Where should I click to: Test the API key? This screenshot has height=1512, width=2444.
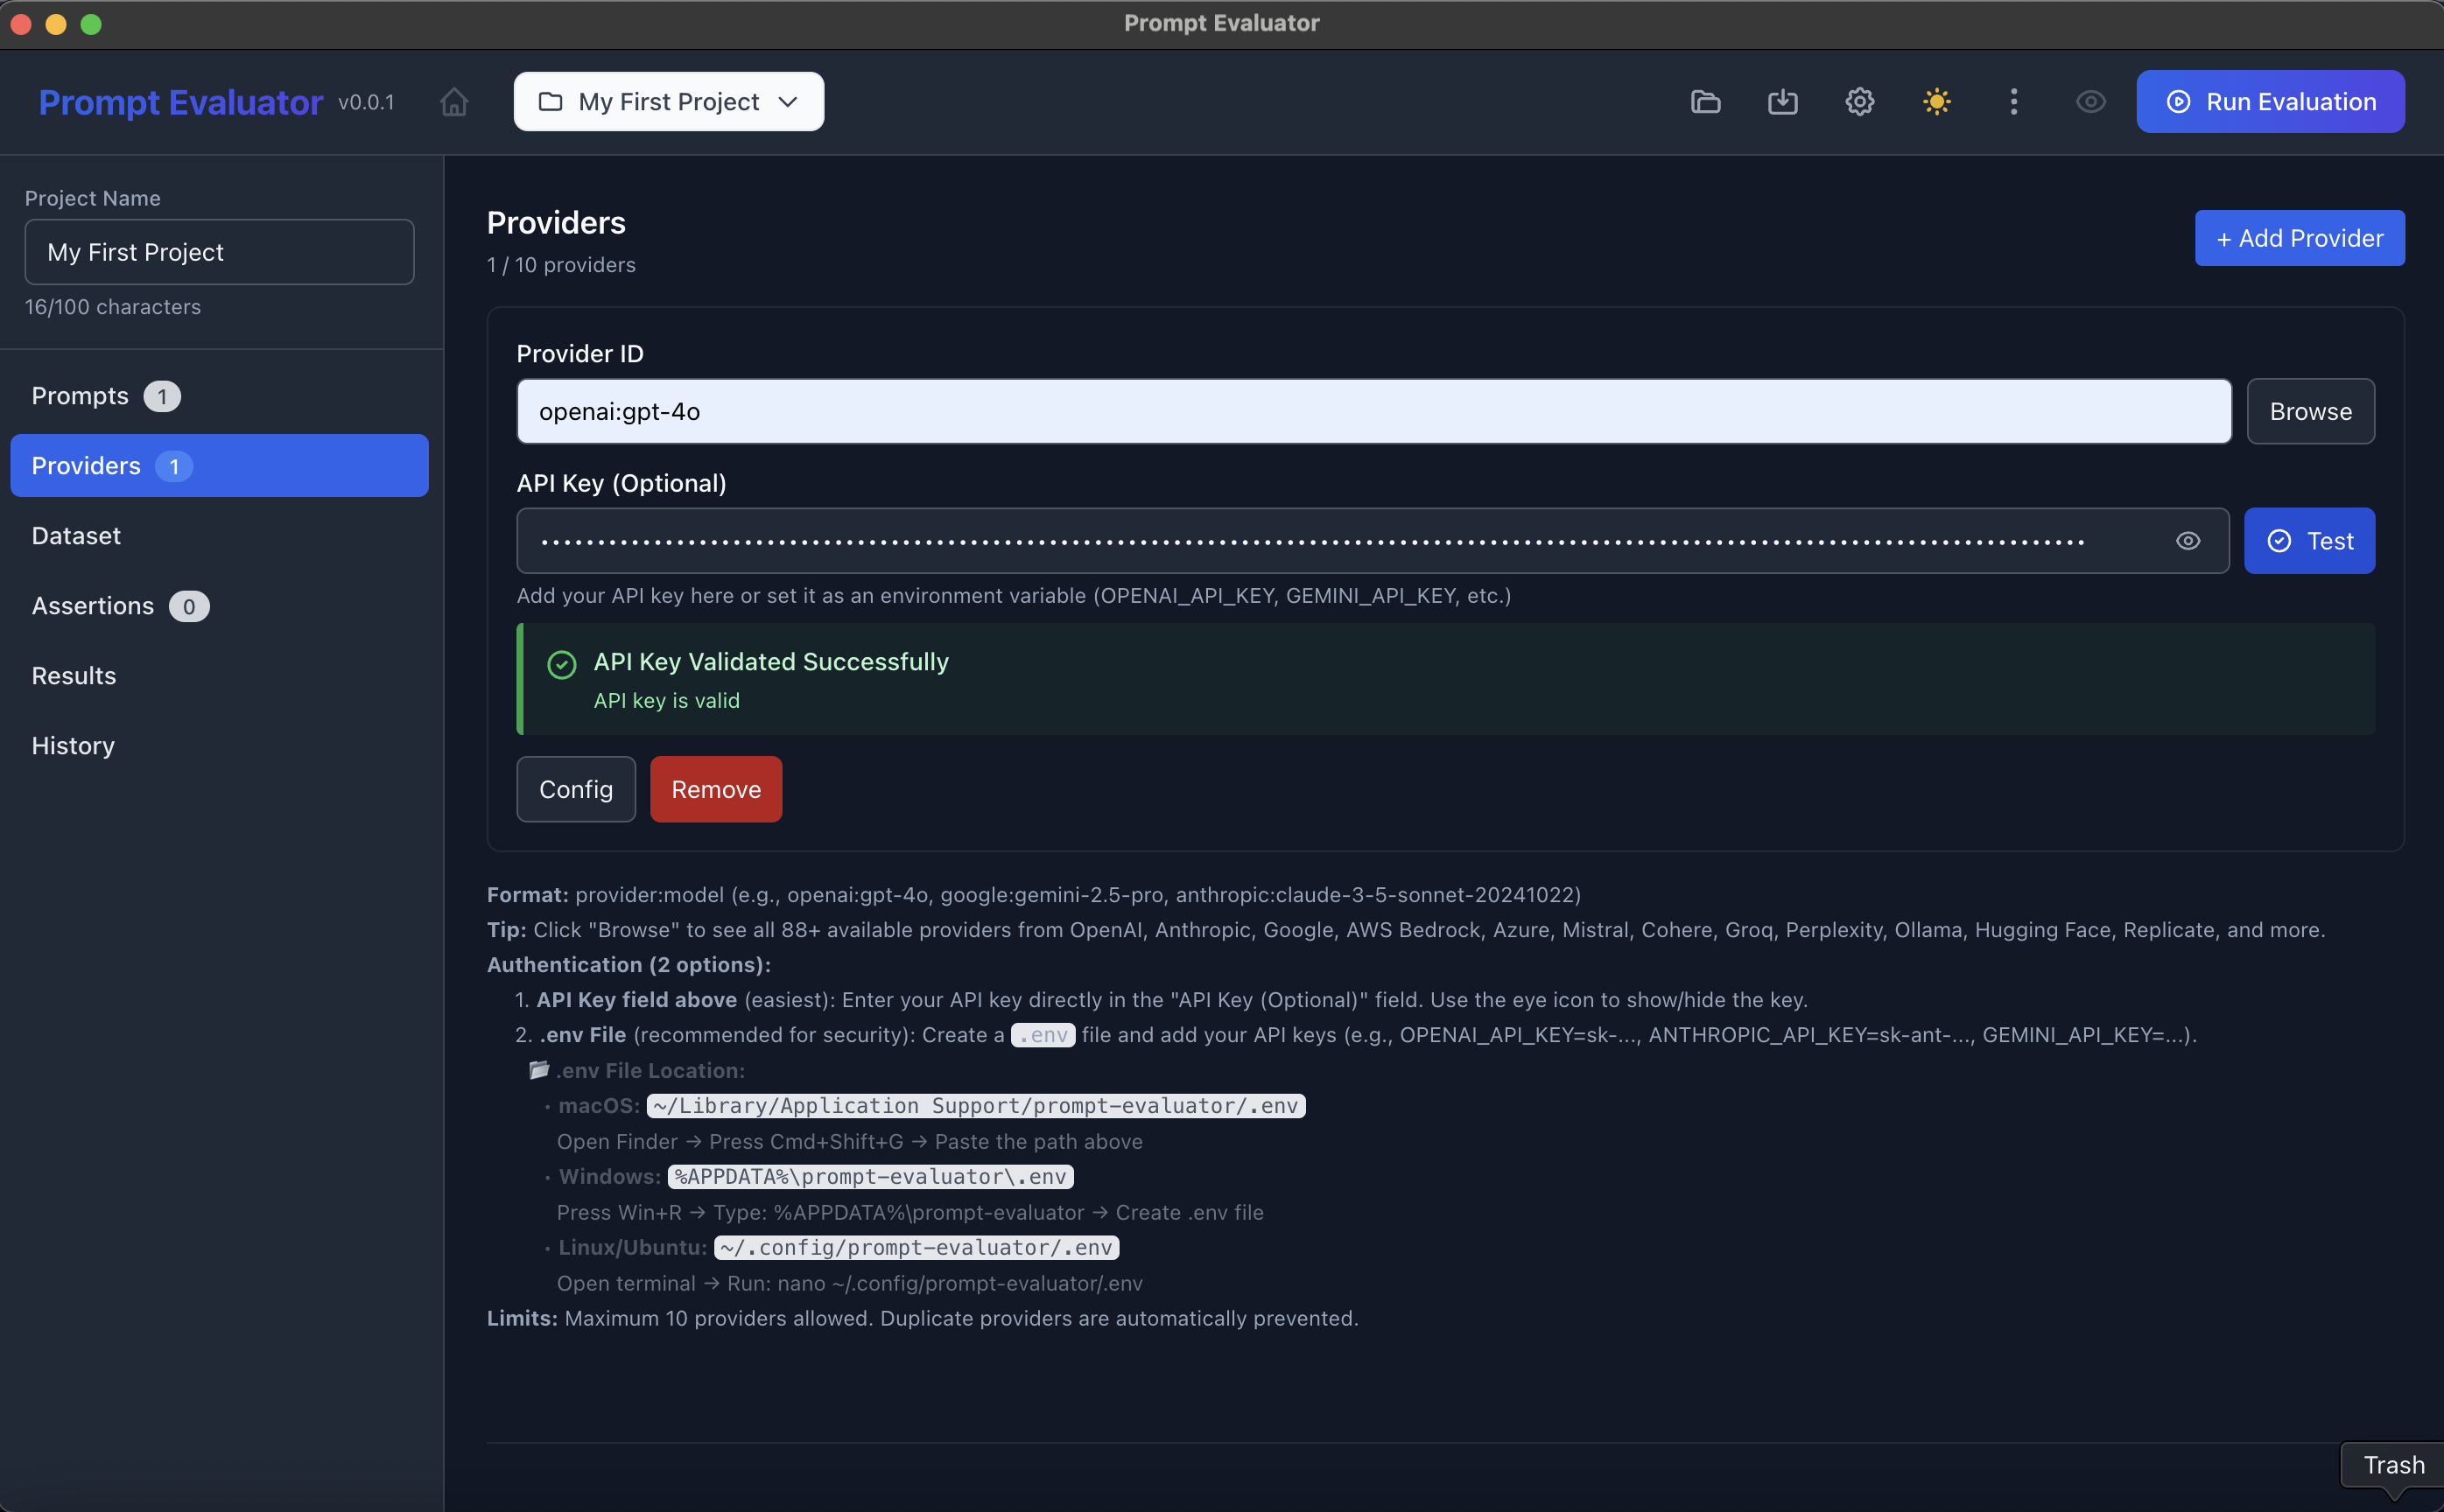click(x=2309, y=540)
